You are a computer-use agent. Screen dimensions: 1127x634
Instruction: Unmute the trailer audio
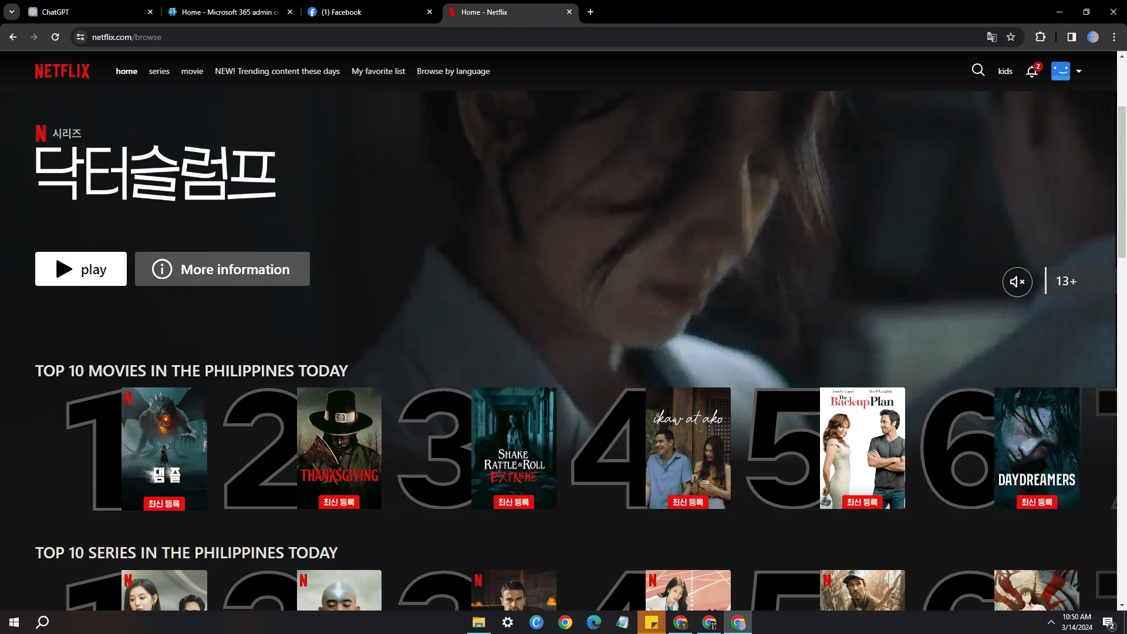coord(1017,282)
